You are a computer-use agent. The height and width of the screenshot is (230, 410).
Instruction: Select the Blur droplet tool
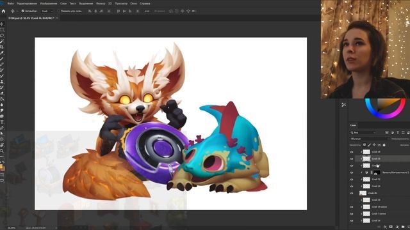2,105
